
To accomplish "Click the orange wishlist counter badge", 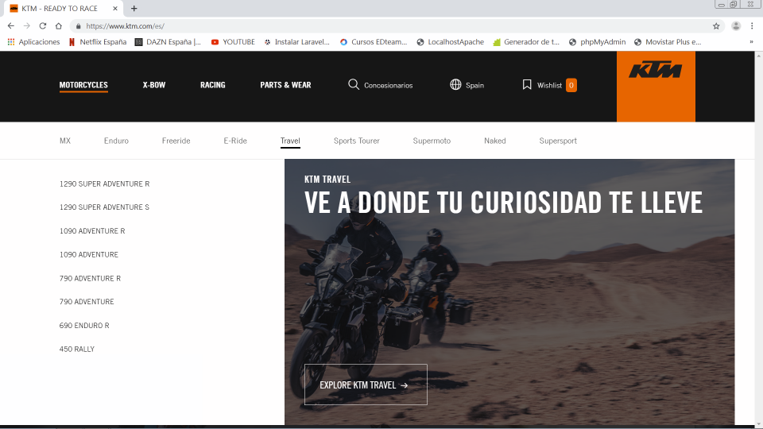I will point(571,85).
